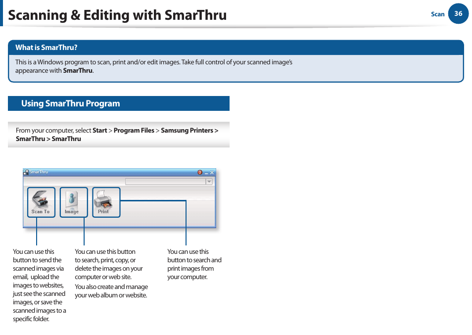Click the bold 'Program Files' text
Image resolution: width=472 pixels, height=335 pixels.
click(134, 130)
